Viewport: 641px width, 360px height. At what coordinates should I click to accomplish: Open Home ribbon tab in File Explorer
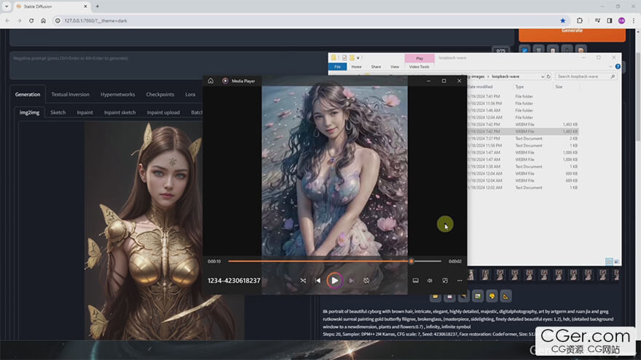click(356, 66)
